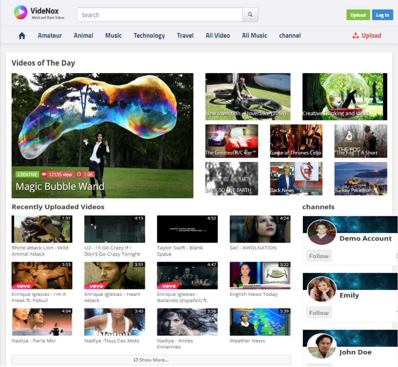Click Enrique Iglesias Bailando title link
The width and height of the screenshot is (398, 367).
pos(183,297)
